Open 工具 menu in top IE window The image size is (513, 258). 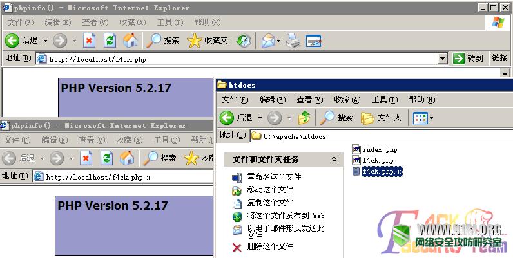tap(170, 23)
